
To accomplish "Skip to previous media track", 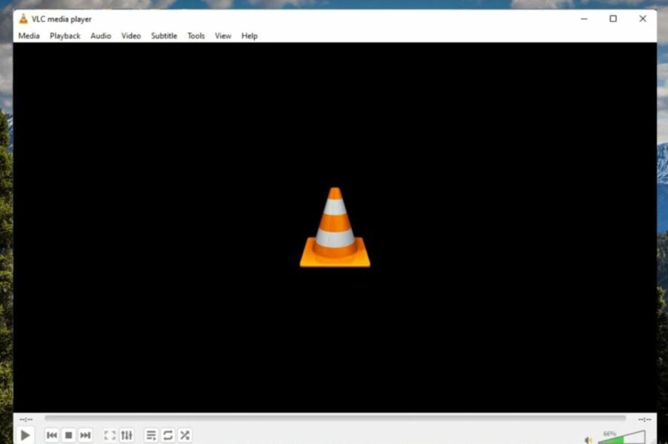I will [52, 435].
